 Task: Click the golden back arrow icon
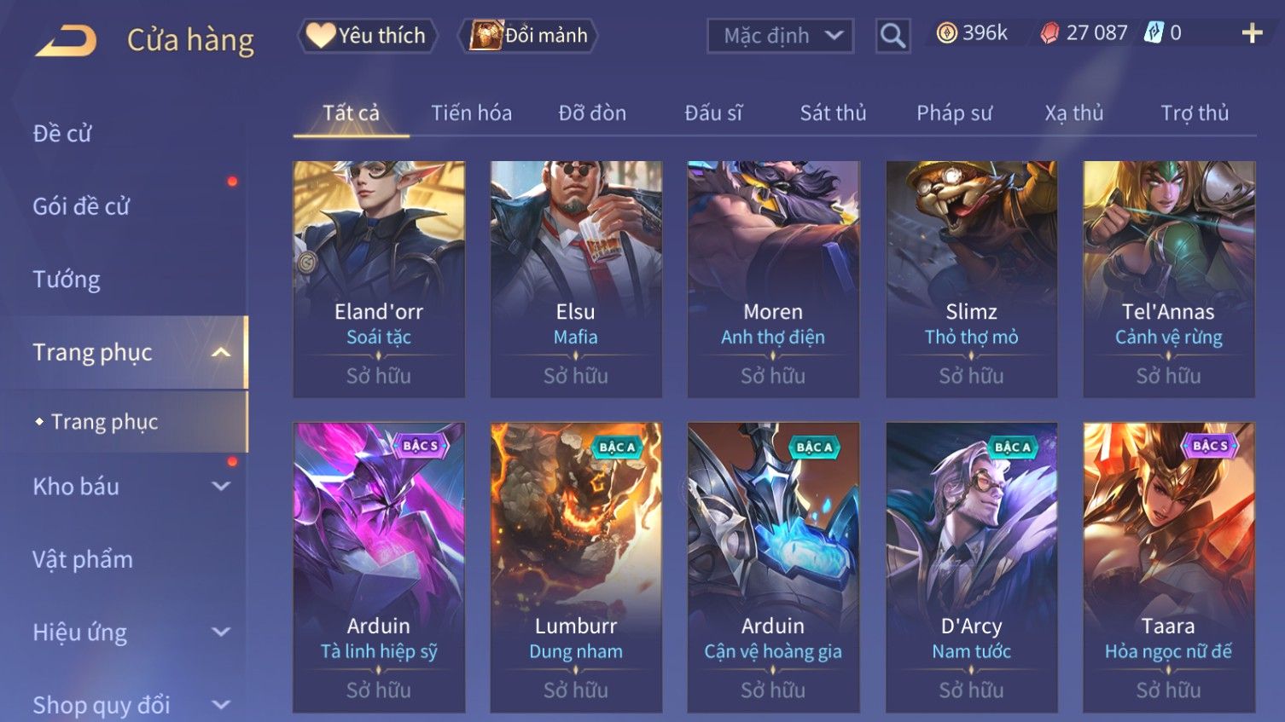[x=66, y=40]
